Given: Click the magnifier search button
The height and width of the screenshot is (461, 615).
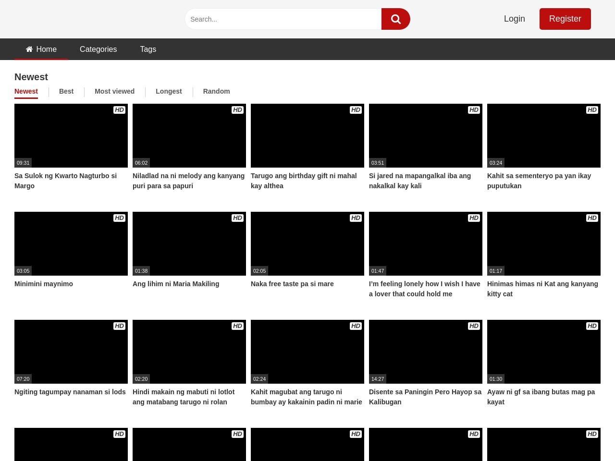Looking at the screenshot, I should tap(396, 19).
